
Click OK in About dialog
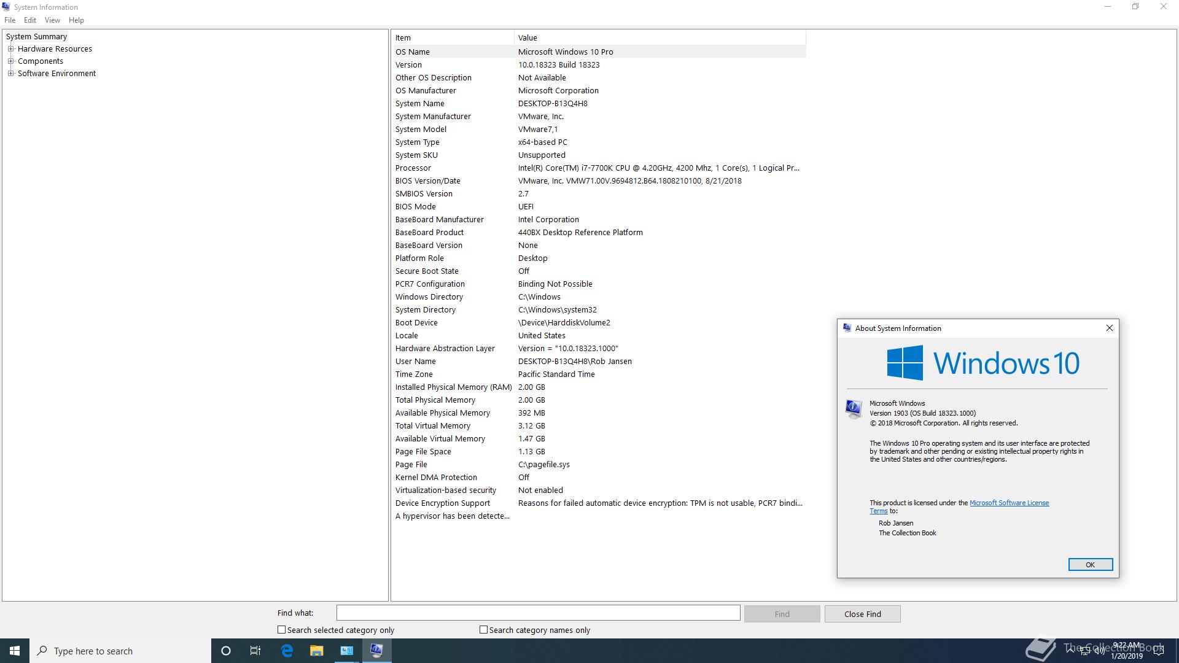coord(1090,565)
